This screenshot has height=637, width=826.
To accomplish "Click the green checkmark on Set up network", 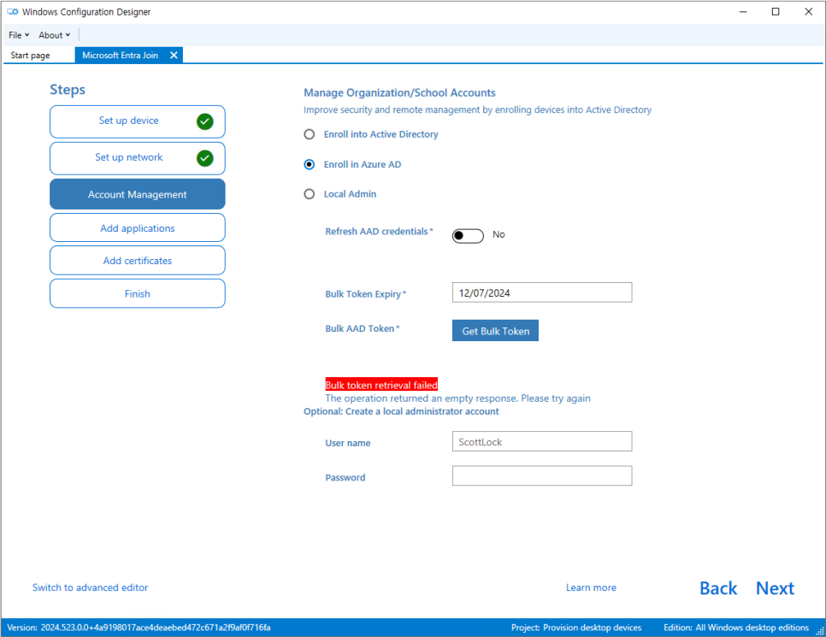I will click(x=205, y=158).
